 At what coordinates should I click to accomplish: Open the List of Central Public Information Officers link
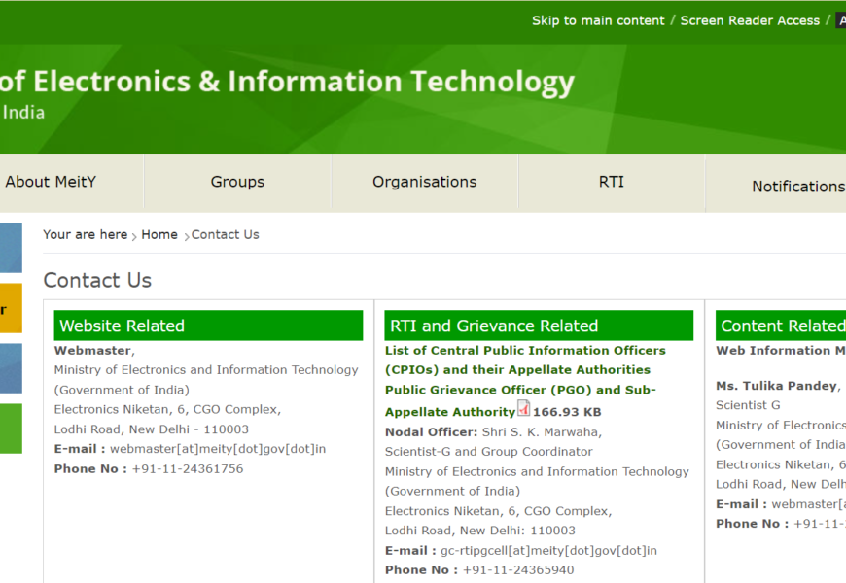coord(525,360)
